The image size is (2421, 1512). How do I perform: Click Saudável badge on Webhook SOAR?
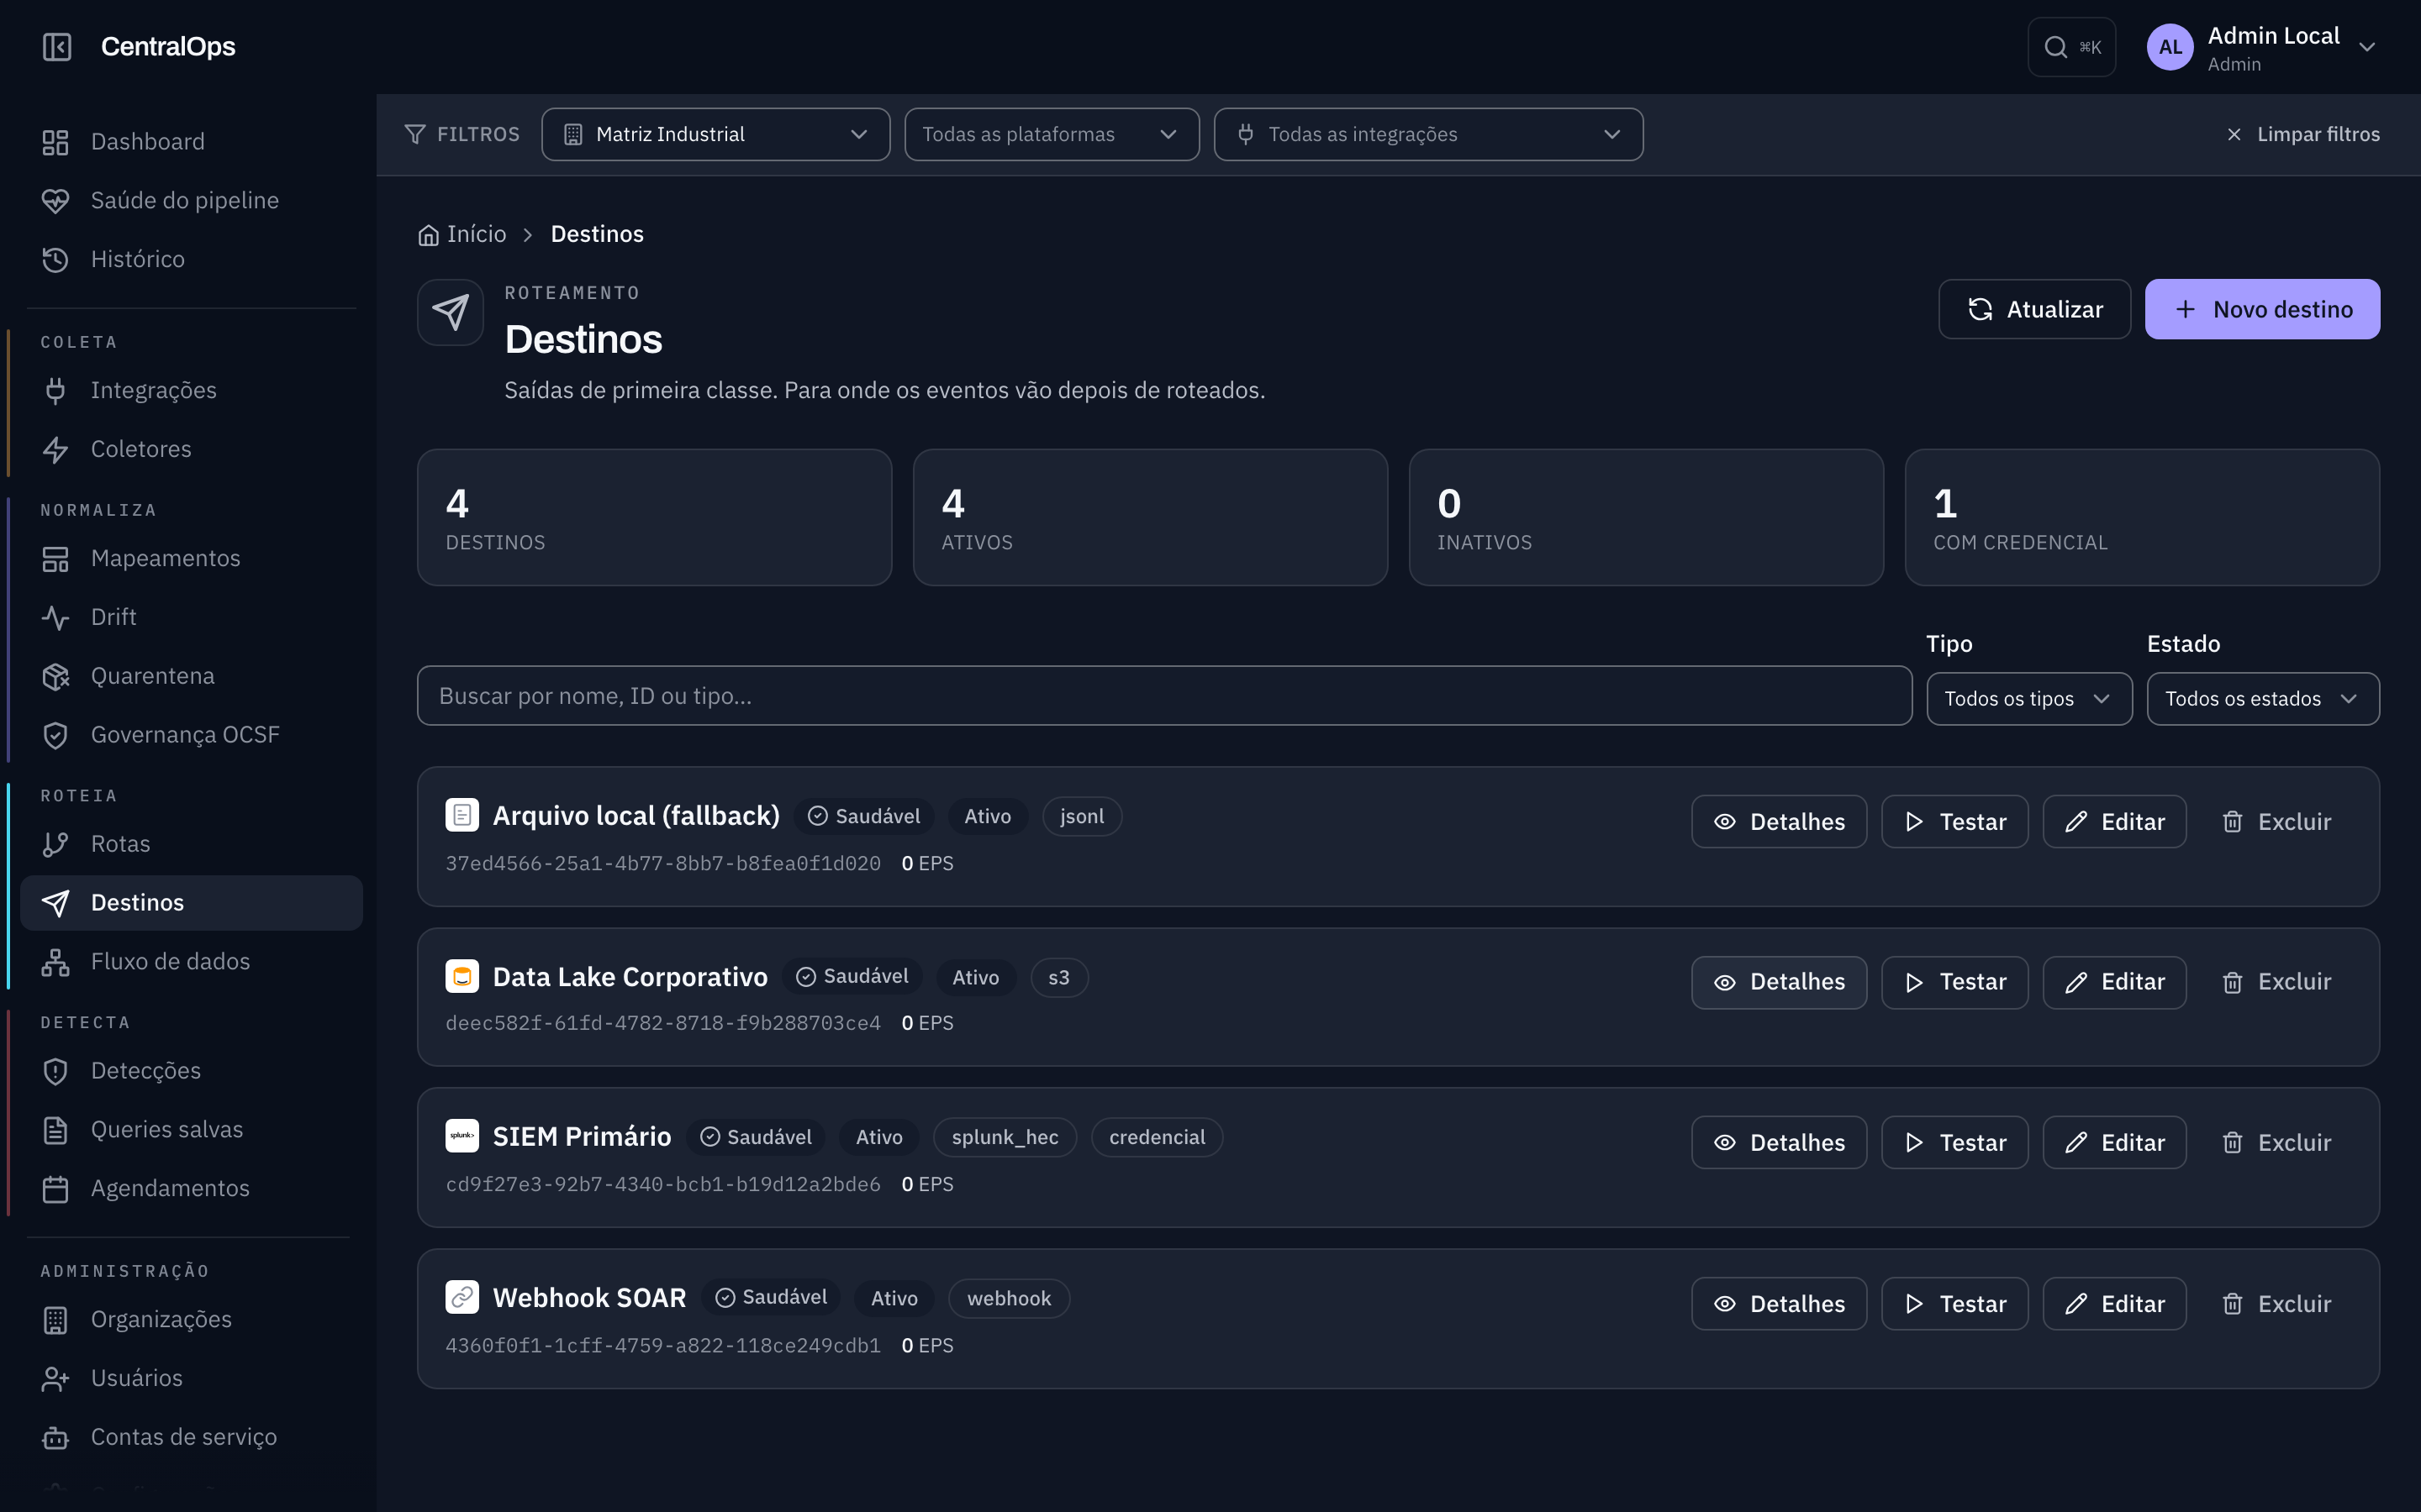770,1297
